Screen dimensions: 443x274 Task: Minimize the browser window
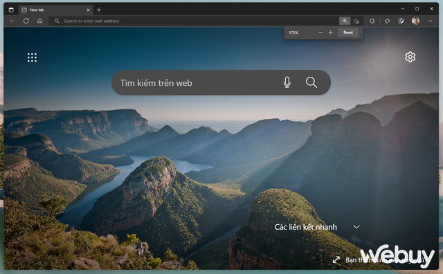coord(403,9)
